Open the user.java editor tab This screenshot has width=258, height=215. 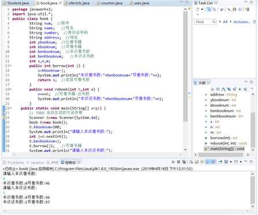click(x=139, y=3)
